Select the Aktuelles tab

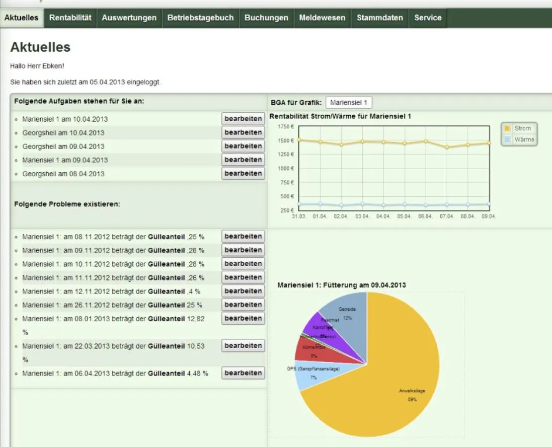[x=21, y=17]
